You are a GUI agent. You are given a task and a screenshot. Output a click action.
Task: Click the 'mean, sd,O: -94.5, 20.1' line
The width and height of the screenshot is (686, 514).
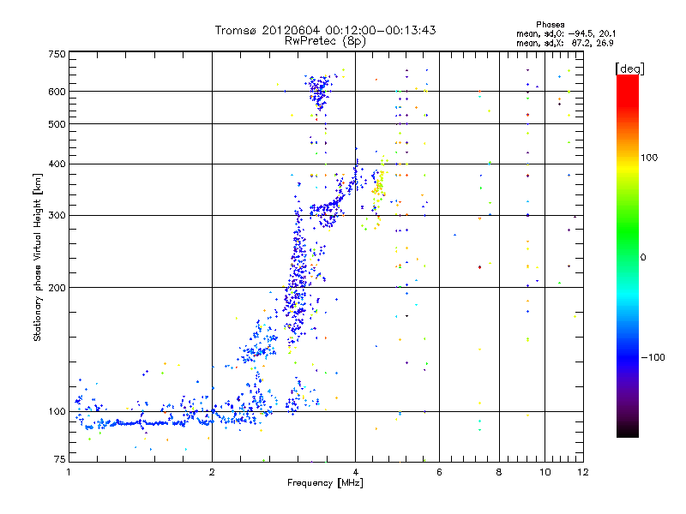coord(566,33)
